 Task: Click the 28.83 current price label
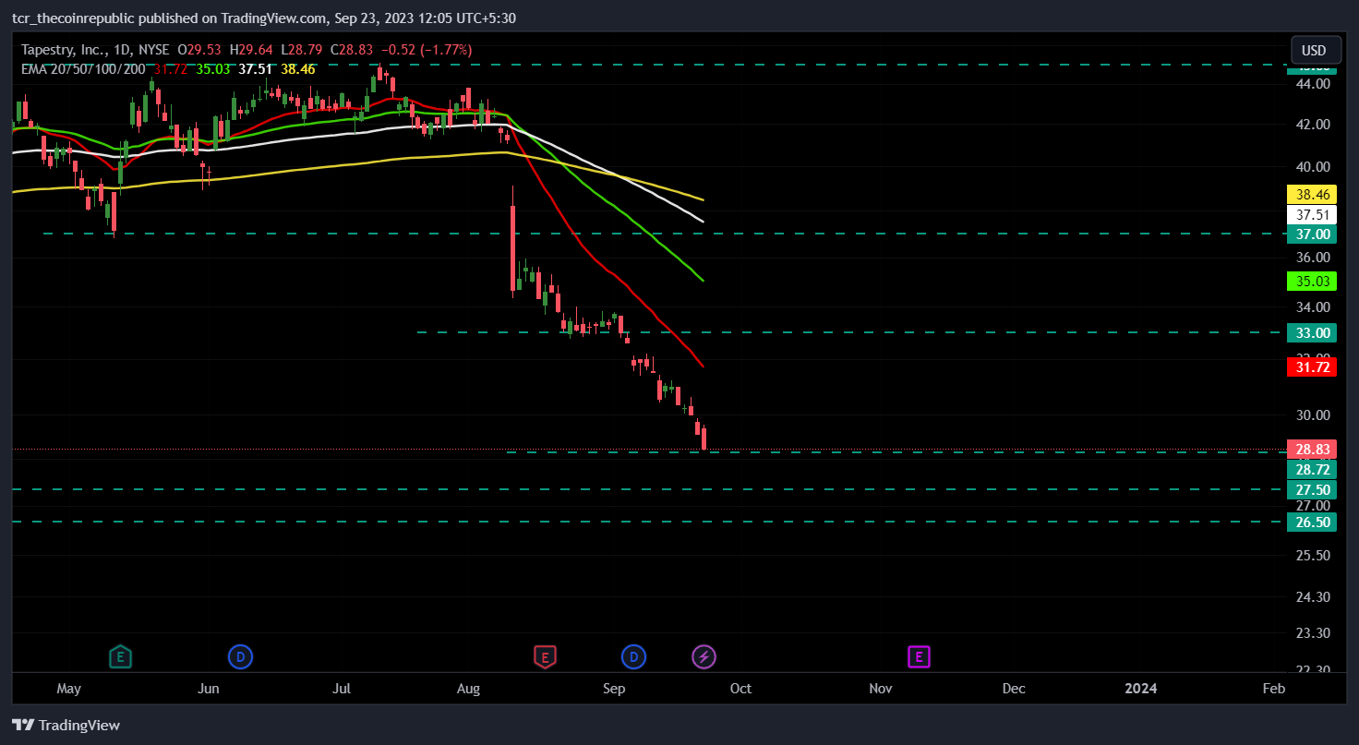(1311, 450)
